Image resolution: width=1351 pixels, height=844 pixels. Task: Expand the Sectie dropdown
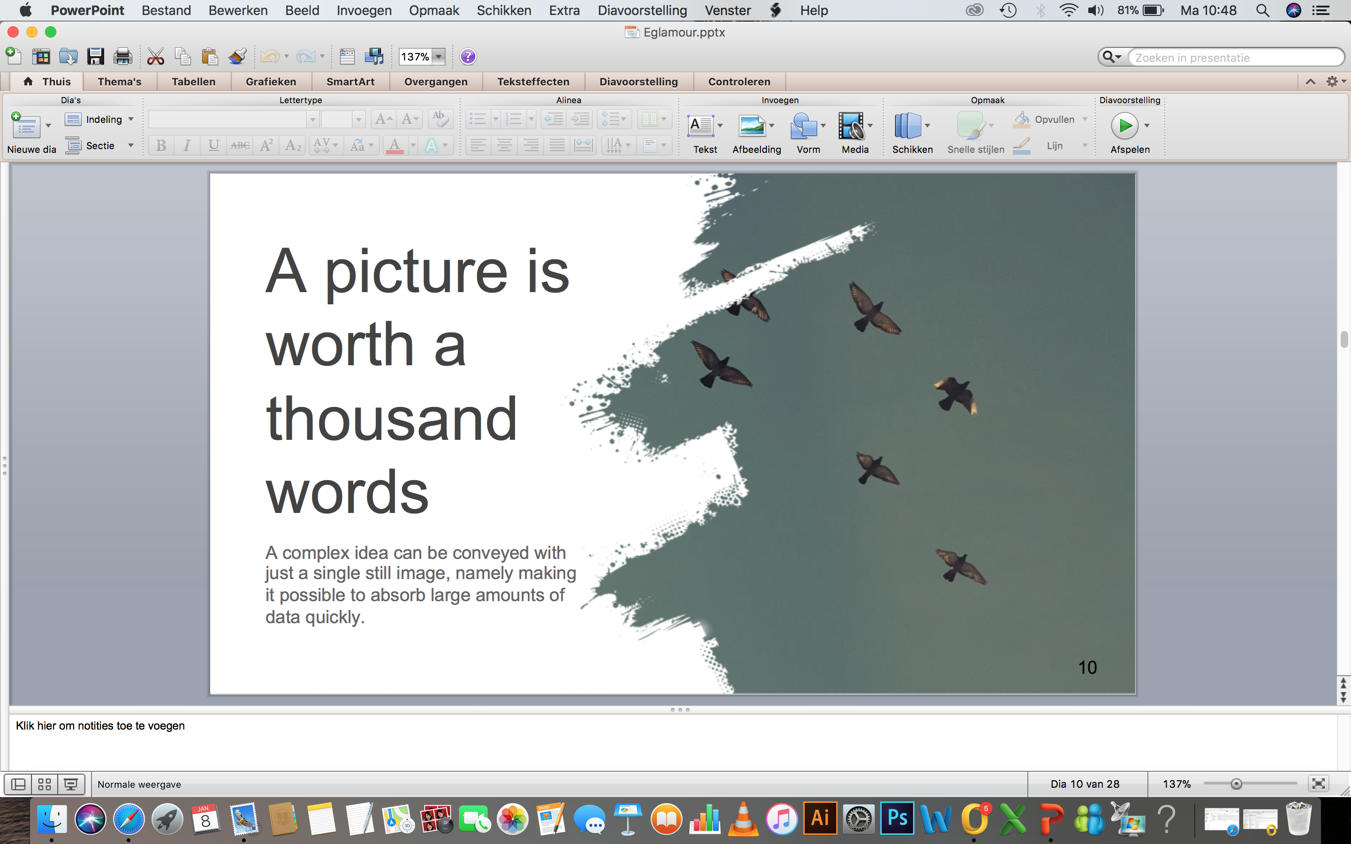click(x=130, y=146)
